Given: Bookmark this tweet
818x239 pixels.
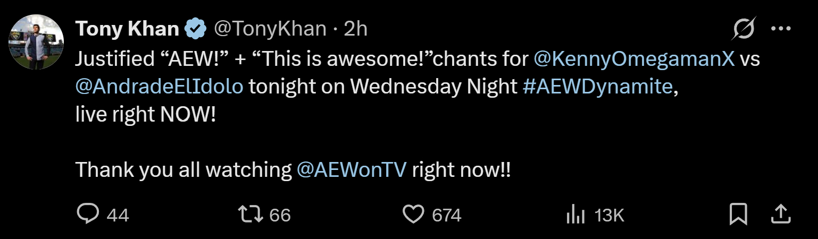Looking at the screenshot, I should (x=738, y=214).
